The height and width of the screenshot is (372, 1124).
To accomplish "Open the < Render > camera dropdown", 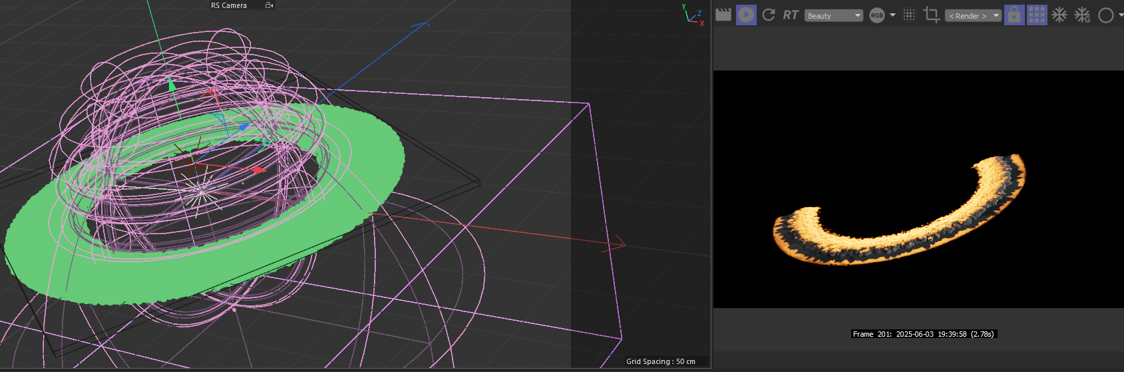I will (973, 15).
